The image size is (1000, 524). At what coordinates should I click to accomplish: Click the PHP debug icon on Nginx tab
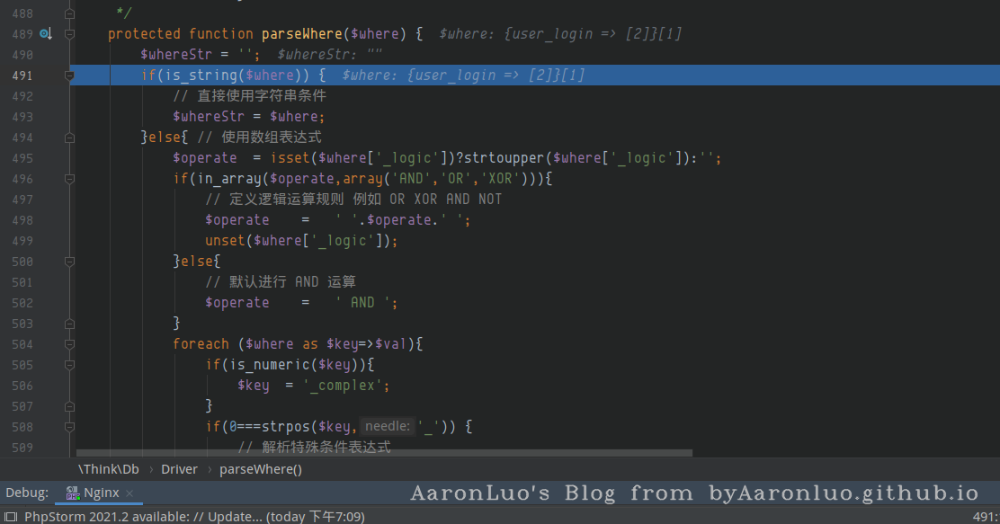click(72, 493)
